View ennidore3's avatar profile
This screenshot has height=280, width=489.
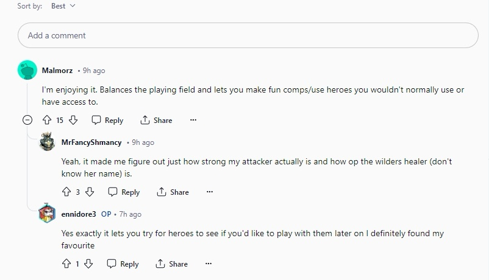pos(47,213)
